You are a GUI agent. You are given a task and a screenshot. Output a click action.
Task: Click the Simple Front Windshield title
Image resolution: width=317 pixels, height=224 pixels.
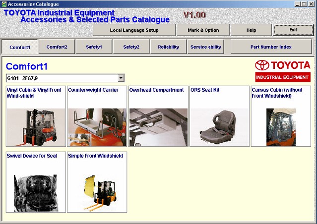95,156
